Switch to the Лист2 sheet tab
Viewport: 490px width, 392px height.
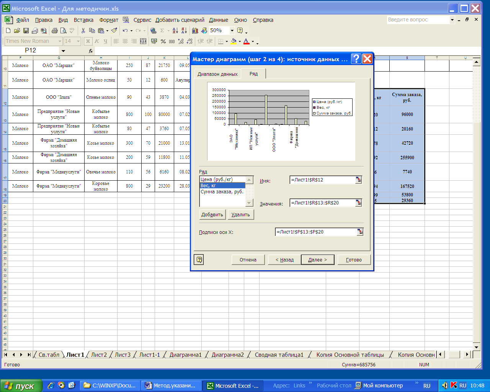(x=99, y=355)
